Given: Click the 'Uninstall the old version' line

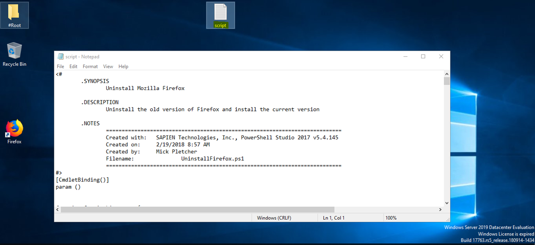Looking at the screenshot, I should click(213, 109).
